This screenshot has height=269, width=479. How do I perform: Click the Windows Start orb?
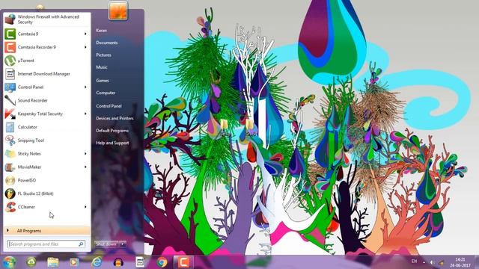(9, 262)
